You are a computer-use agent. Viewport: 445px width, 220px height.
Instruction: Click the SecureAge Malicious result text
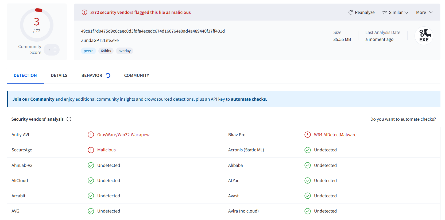106,150
